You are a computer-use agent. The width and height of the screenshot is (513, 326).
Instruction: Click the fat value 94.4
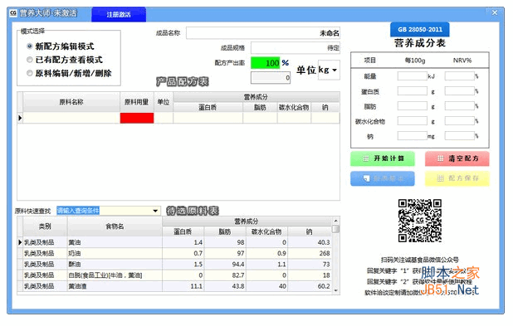click(238, 264)
